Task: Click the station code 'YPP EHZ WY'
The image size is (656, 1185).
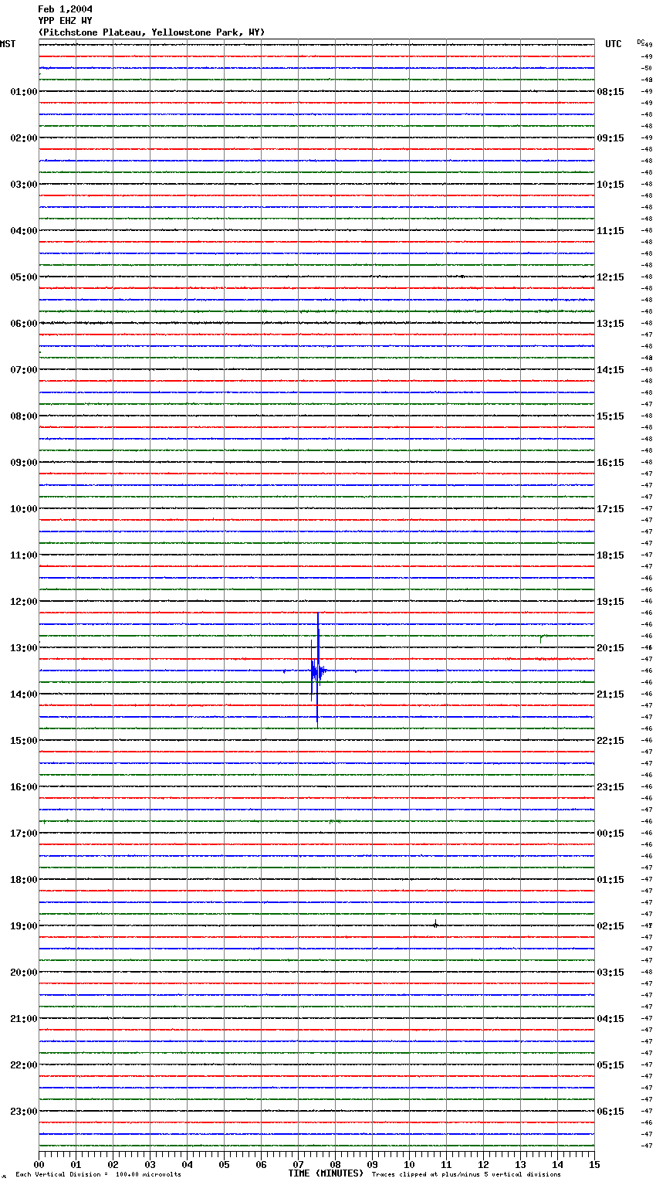Action: [65, 21]
